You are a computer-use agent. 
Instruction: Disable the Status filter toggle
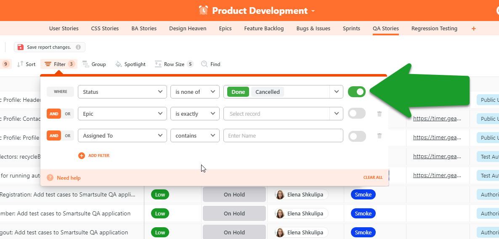tap(357, 92)
